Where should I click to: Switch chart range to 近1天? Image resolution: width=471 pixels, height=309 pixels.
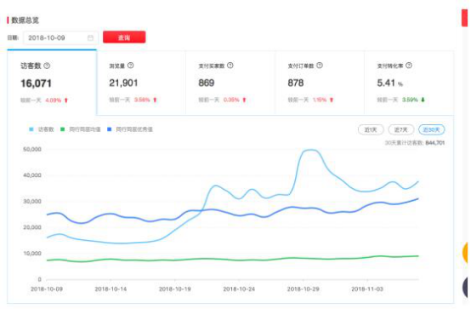click(x=371, y=129)
